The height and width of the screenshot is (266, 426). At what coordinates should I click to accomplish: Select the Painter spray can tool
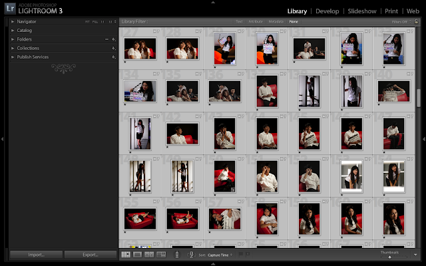[177, 255]
